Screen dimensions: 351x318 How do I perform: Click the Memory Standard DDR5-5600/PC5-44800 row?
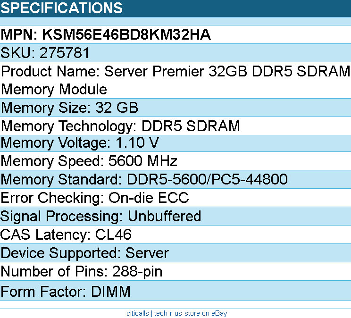point(144,180)
